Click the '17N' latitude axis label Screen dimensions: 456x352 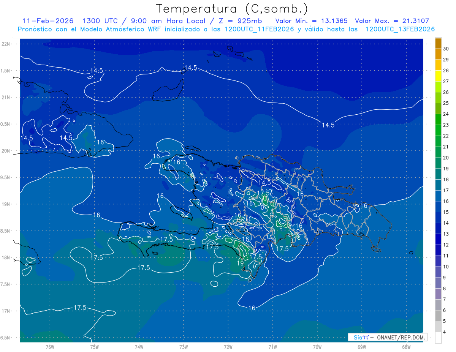(6, 311)
